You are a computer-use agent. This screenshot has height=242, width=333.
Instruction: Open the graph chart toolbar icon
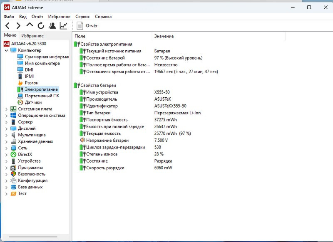point(64,26)
